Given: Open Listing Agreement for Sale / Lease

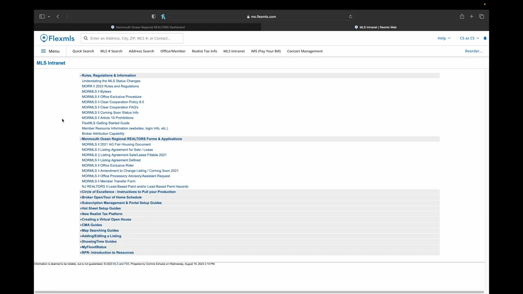Looking at the screenshot, I should click(x=117, y=149).
